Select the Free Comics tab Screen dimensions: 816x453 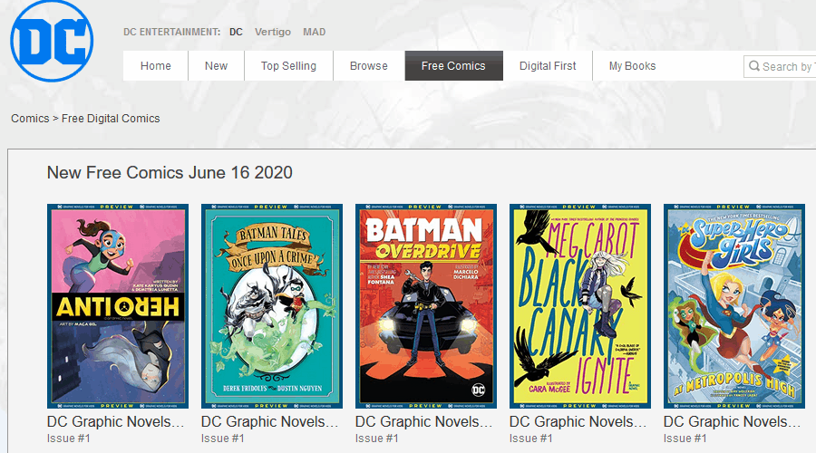pyautogui.click(x=454, y=66)
